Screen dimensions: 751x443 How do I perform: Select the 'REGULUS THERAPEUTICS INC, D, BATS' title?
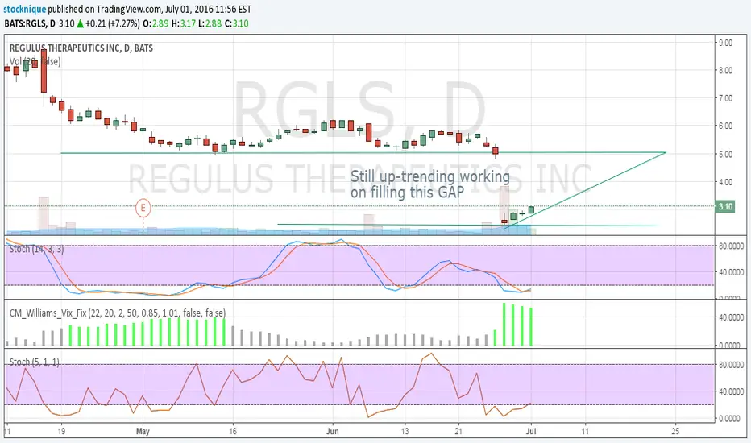(x=81, y=48)
